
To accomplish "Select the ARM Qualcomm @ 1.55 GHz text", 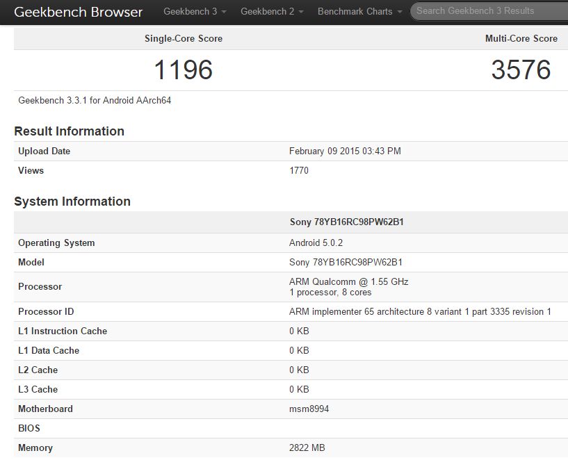I will click(x=349, y=281).
